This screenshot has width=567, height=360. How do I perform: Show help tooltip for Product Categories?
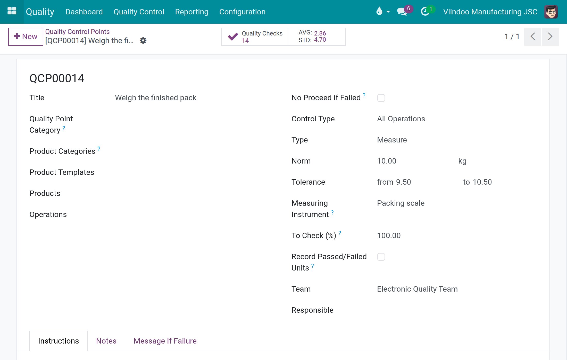(99, 149)
